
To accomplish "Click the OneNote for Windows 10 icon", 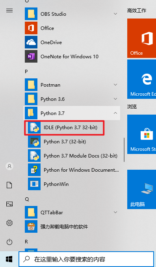I will point(31,56).
